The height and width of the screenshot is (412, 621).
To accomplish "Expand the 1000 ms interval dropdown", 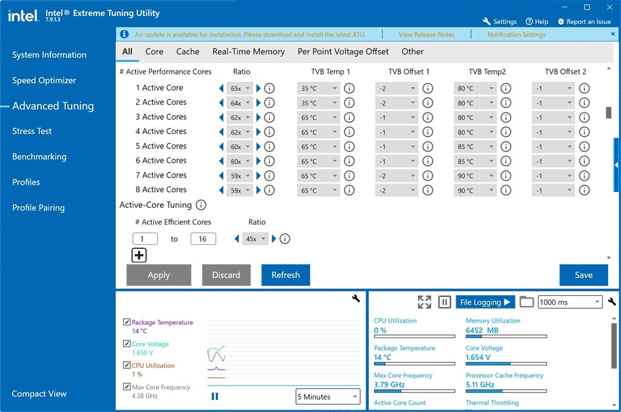I will click(x=569, y=302).
